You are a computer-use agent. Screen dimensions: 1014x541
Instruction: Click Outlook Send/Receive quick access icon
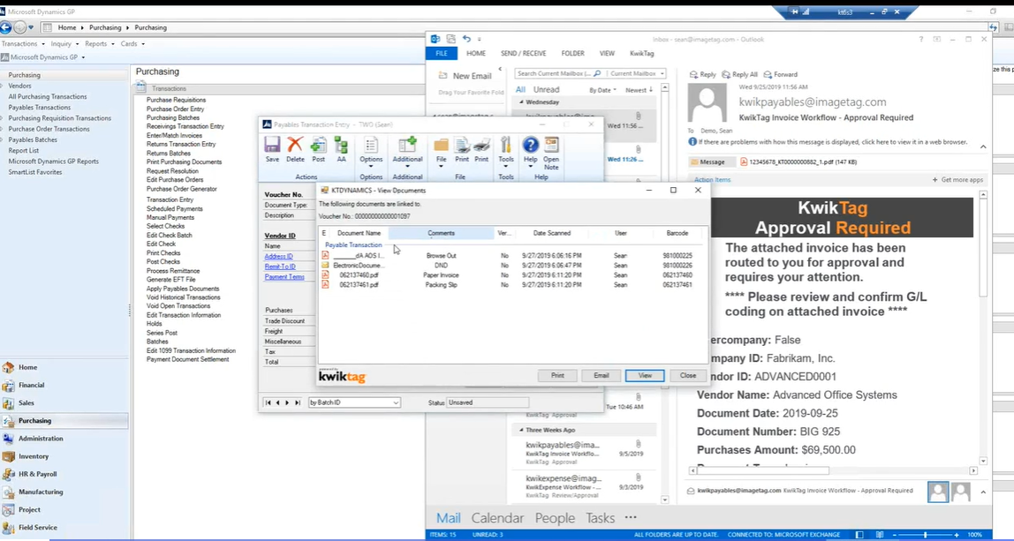tap(450, 40)
